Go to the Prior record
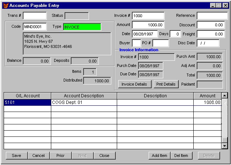 (x=60, y=155)
